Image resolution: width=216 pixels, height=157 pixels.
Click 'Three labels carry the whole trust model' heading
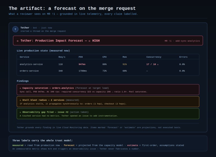pos(43,141)
